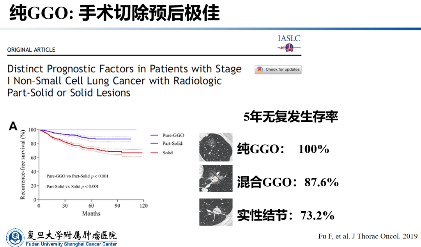This screenshot has width=421, height=247.
Task: Select the mixed GGO CT scan thumbnail
Action: click(216, 179)
